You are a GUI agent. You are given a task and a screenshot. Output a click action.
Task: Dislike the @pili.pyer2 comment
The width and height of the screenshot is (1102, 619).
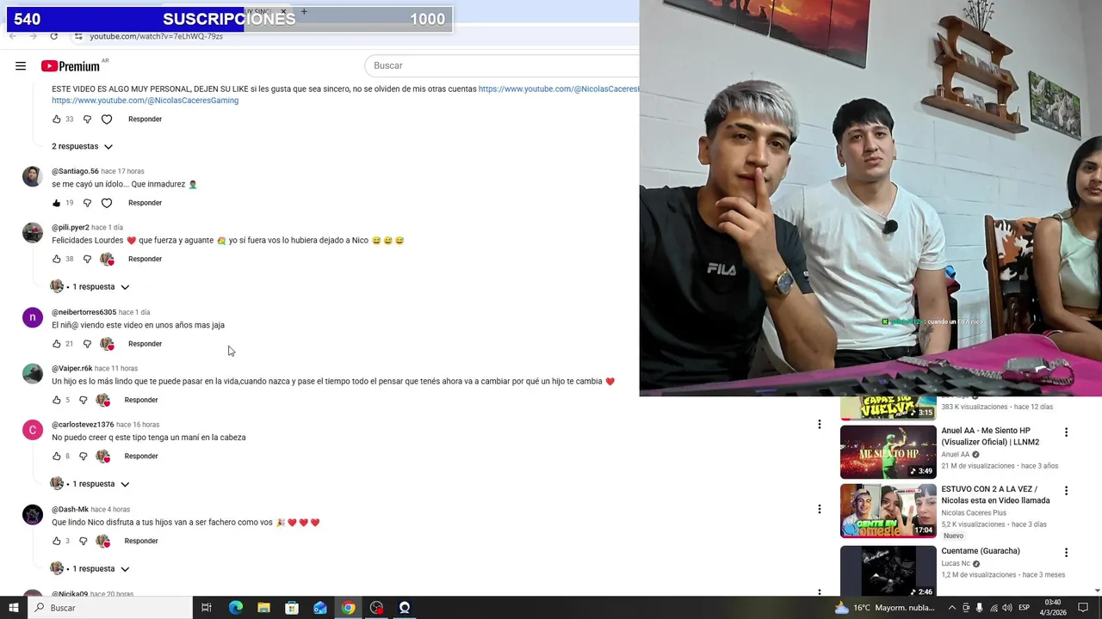pyautogui.click(x=87, y=259)
